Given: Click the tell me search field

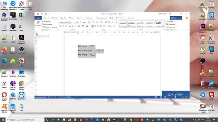Looking at the screenshot, I should [125, 18].
